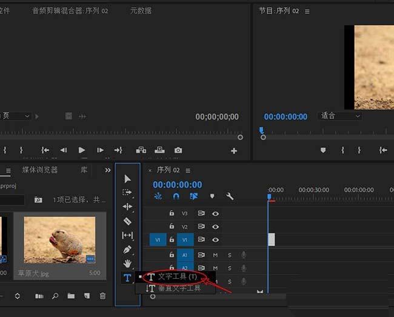
Task: Step back one frame in source monitor
Action: tap(63, 150)
